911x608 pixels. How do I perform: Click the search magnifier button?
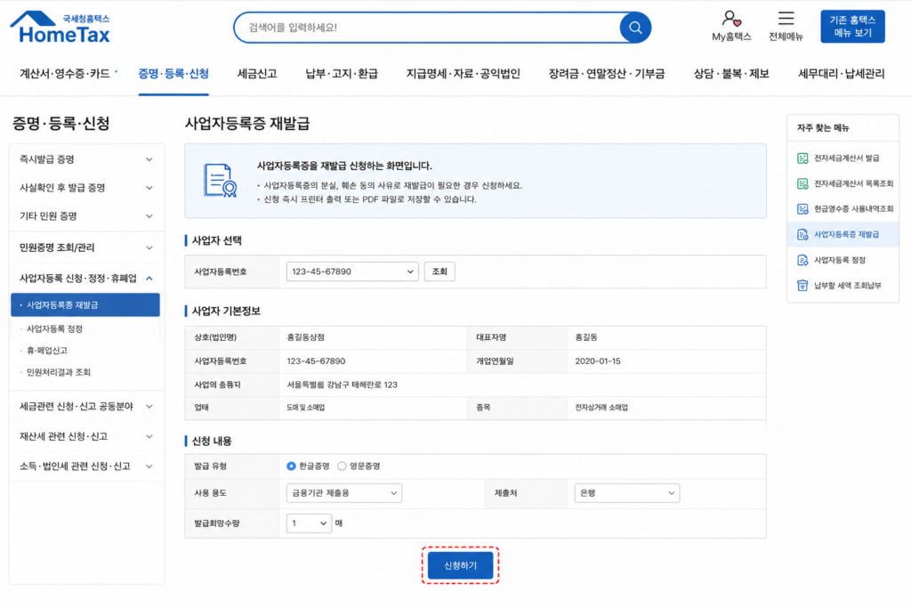coord(635,28)
